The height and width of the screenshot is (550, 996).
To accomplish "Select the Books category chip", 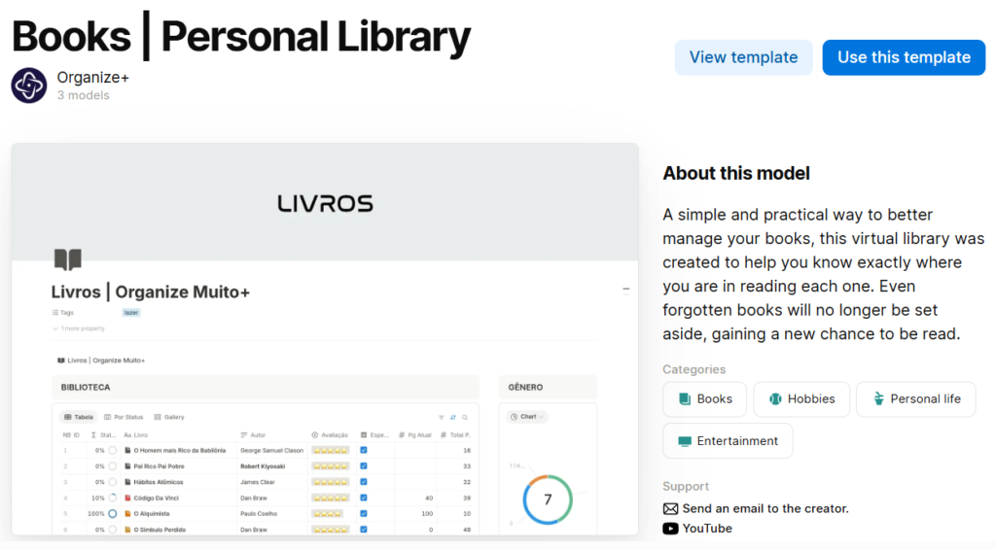I will pyautogui.click(x=704, y=399).
